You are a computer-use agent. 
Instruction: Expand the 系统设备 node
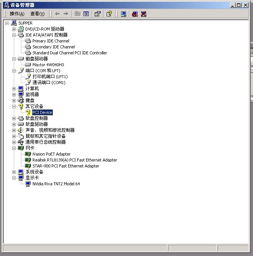[14, 172]
